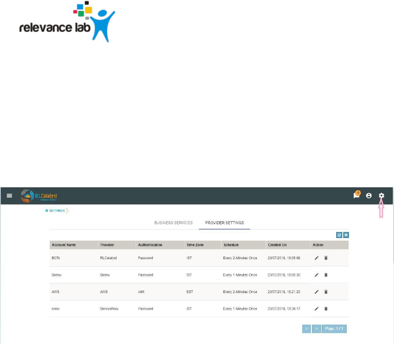
Task: Edit the AWS account row
Action: (x=316, y=292)
